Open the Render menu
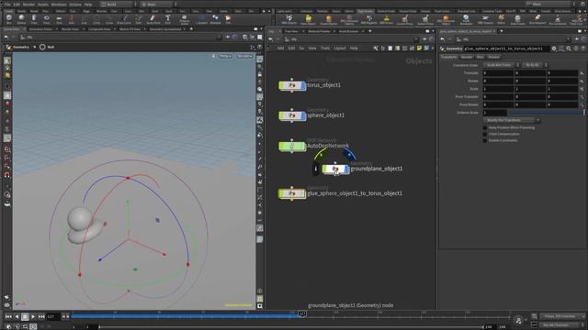 click(x=28, y=4)
